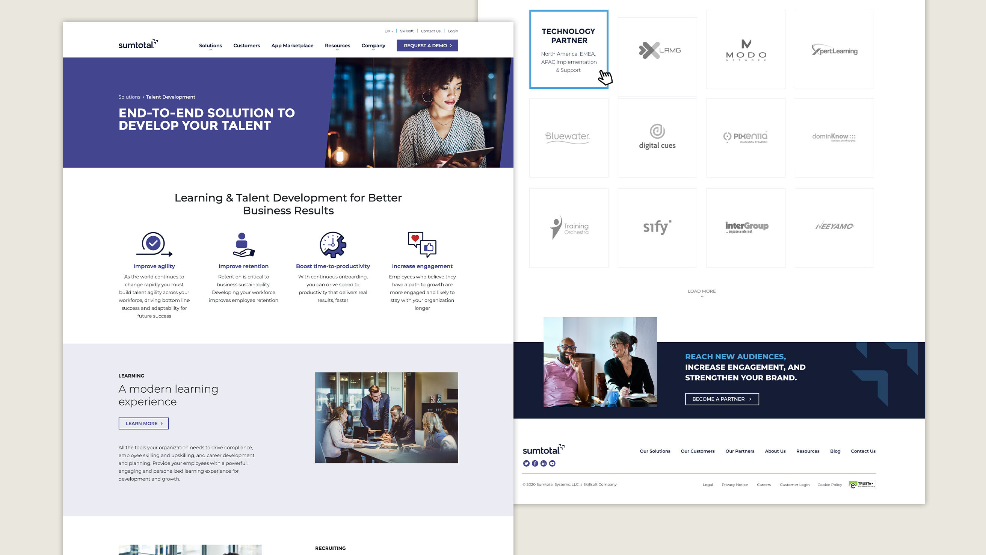Expand the Company menu in the navigation
This screenshot has height=555, width=986.
373,45
